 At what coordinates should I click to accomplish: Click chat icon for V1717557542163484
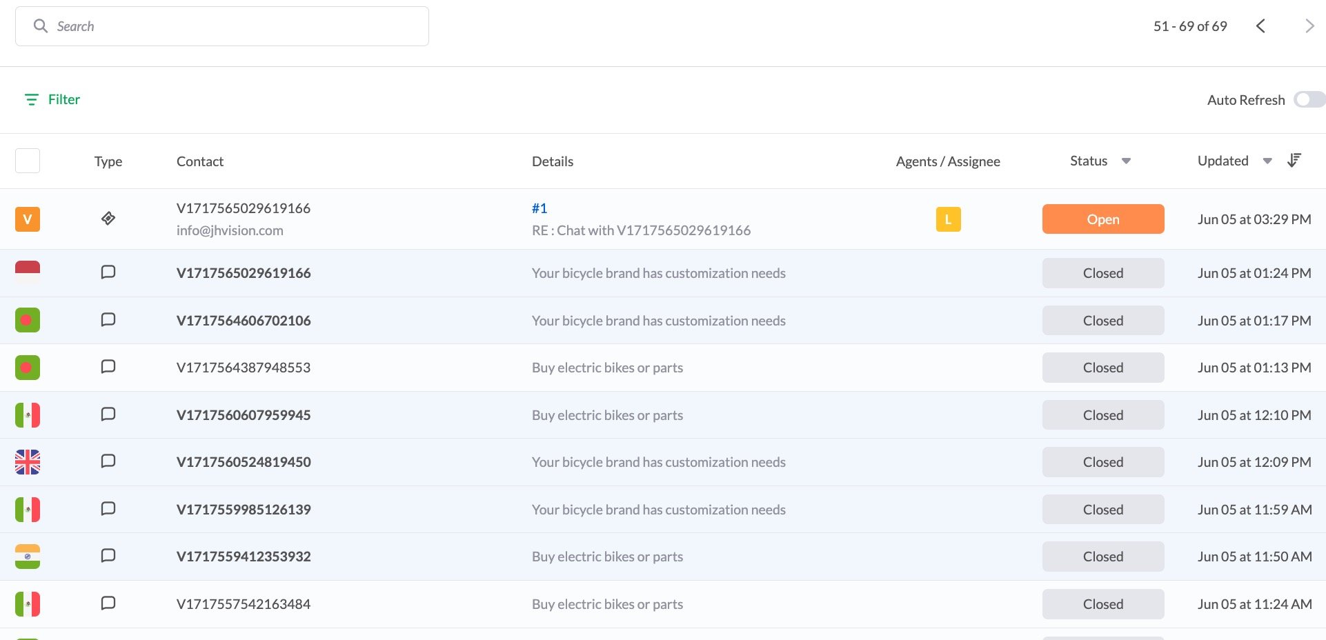pyautogui.click(x=108, y=603)
